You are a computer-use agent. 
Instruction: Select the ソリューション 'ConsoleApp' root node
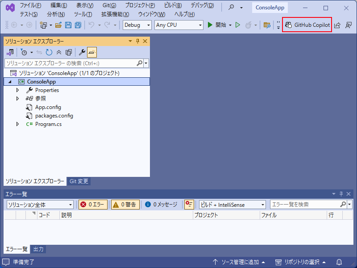(x=69, y=73)
